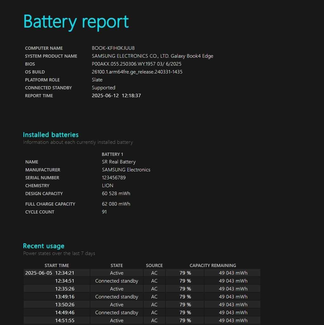Image resolution: width=324 pixels, height=325 pixels.
Task: Click the SOURCE column header
Action: click(154, 265)
